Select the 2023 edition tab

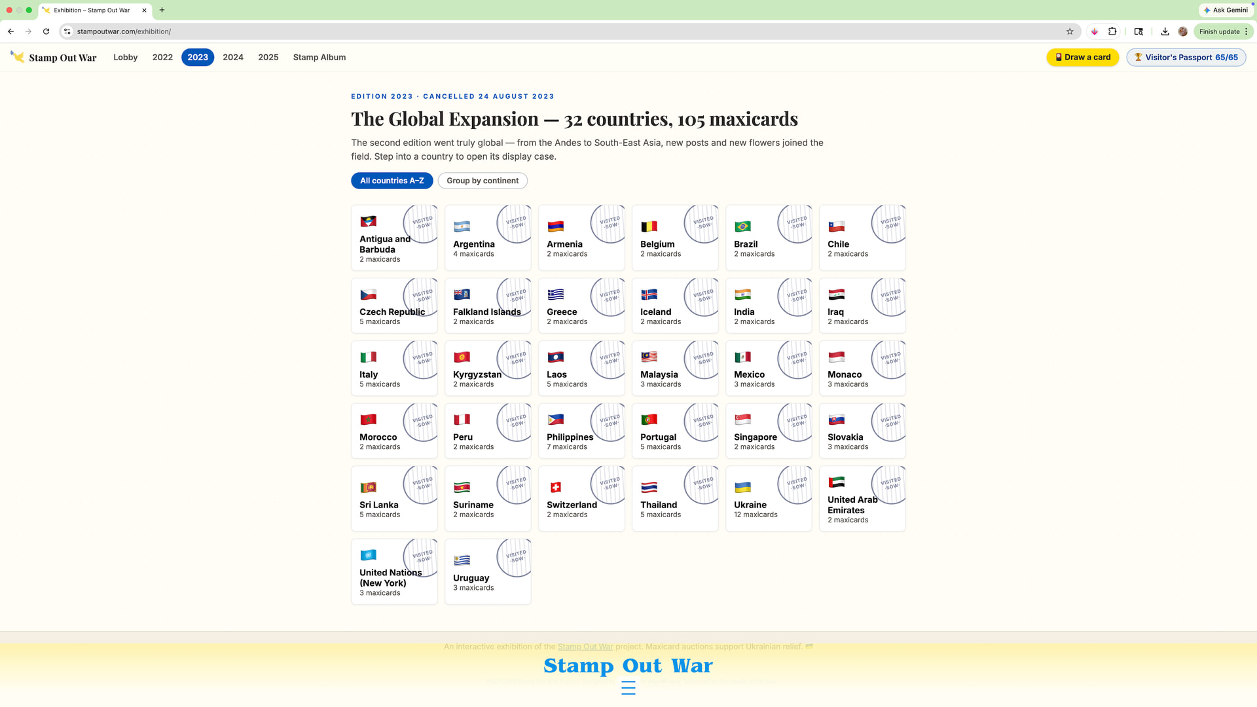click(198, 58)
